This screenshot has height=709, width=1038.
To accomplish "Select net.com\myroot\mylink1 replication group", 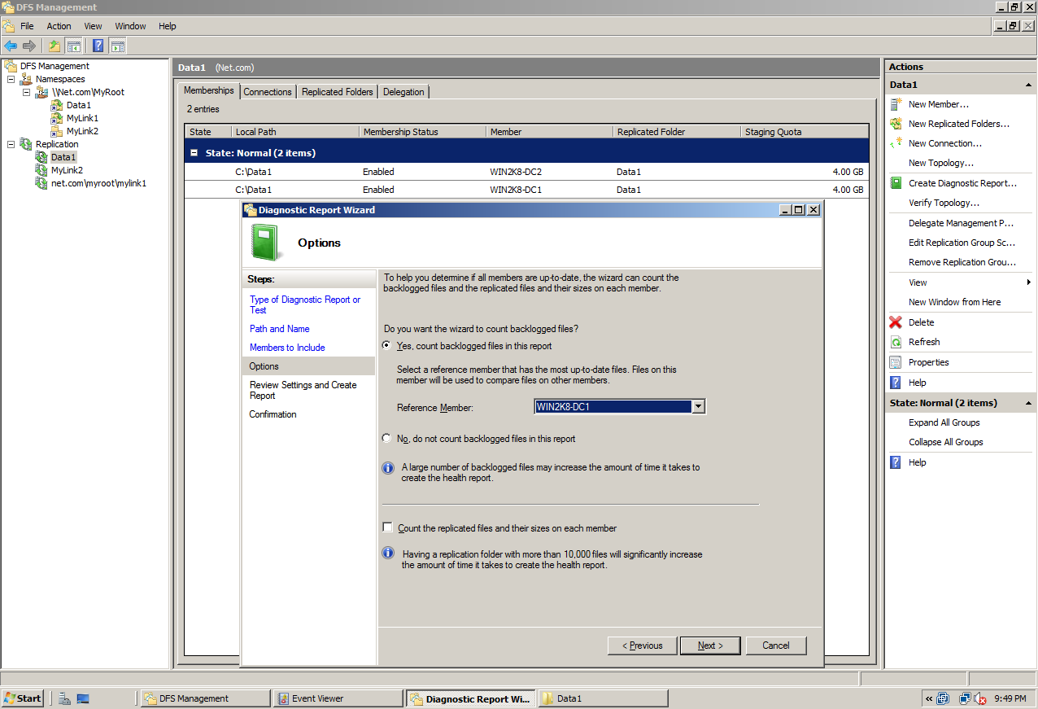I will click(98, 183).
